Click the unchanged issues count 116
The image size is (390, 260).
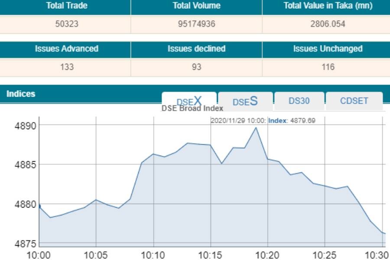click(328, 67)
